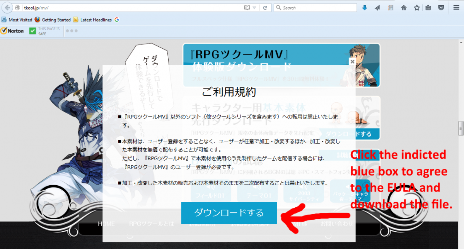Click the page vertical scrollbar thumb

tap(461, 128)
